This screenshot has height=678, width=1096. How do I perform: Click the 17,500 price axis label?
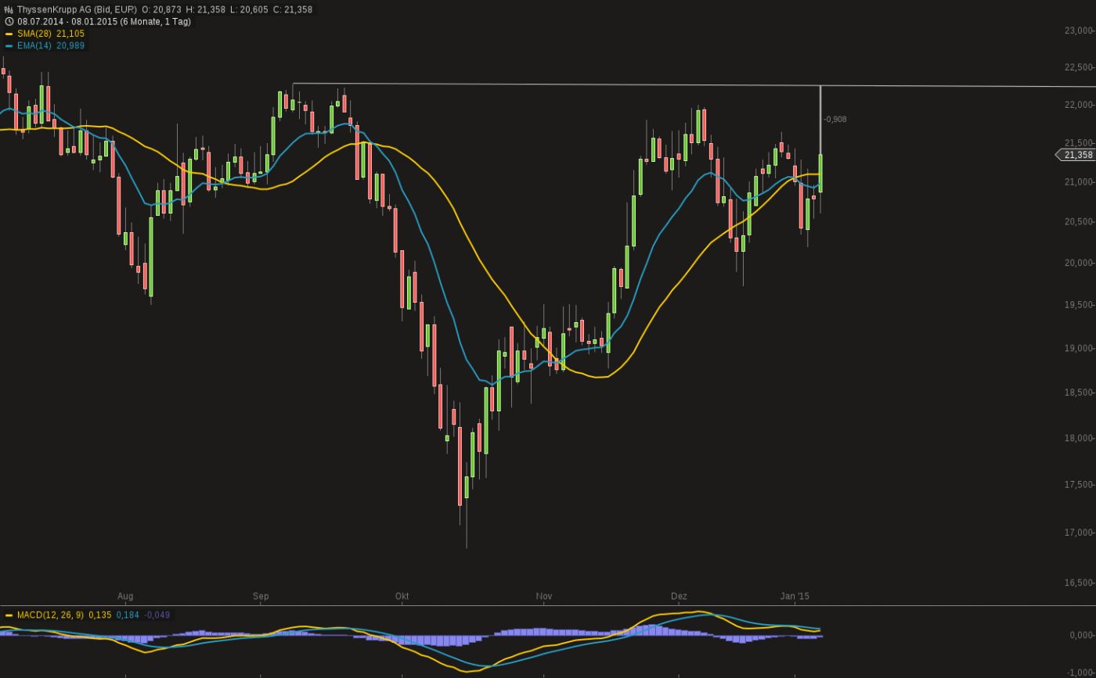[x=1078, y=485]
